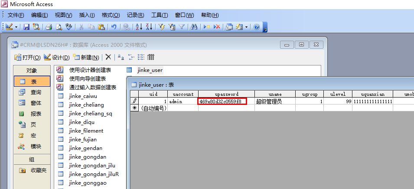Click Filter By Selection icon

162,27
